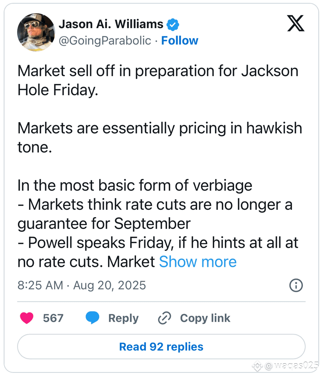Viewport: 322px width, 376px height.
Task: Click the X logo icon
Action: (296, 23)
